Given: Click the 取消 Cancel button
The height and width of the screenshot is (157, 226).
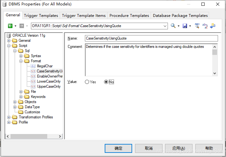Looking at the screenshot, I should click(149, 148).
